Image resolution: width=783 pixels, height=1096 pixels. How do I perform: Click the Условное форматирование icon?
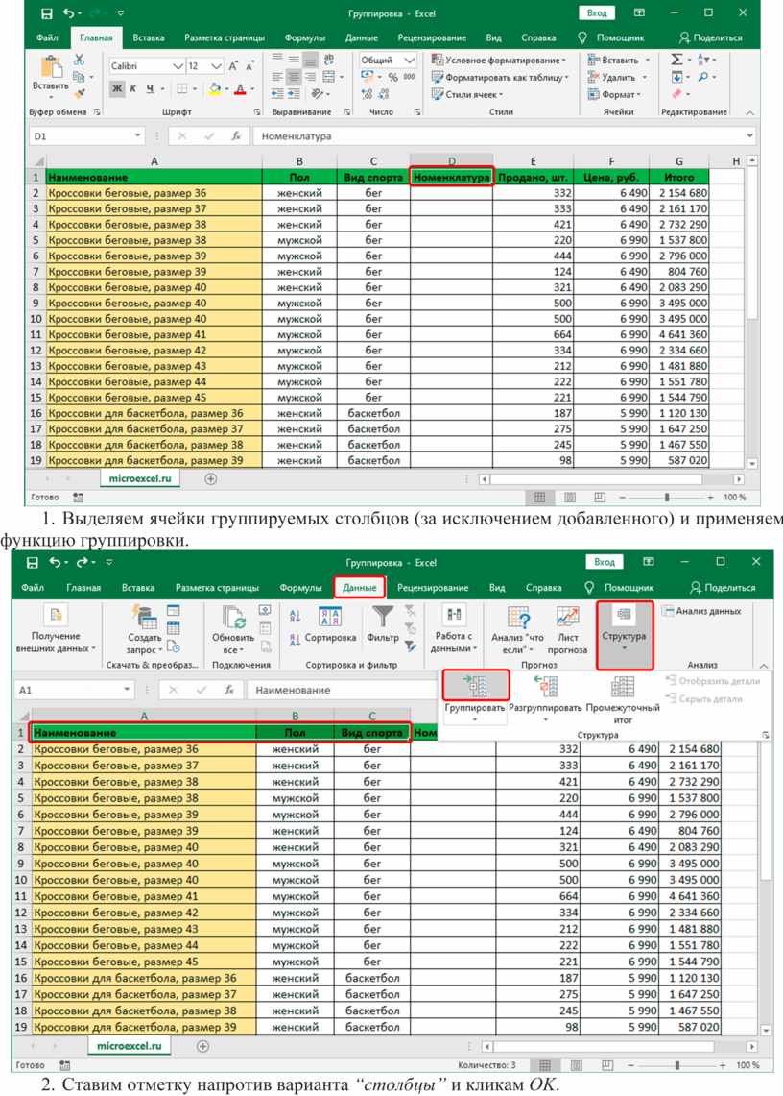[x=438, y=61]
